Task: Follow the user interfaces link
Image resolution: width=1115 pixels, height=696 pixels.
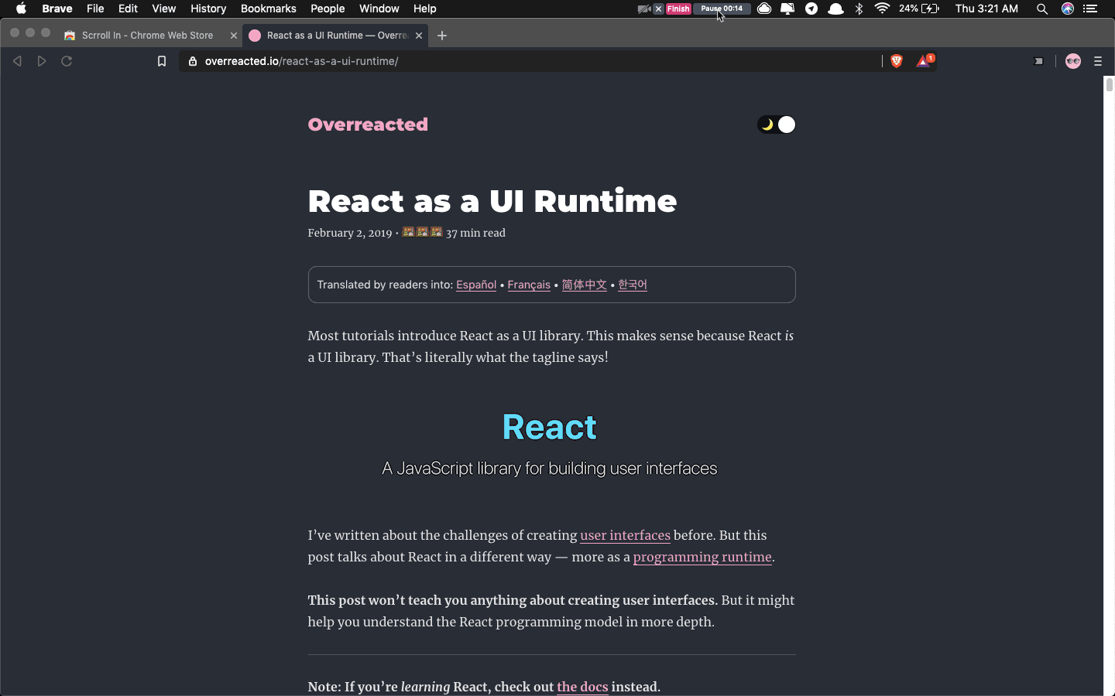Action: (x=625, y=535)
